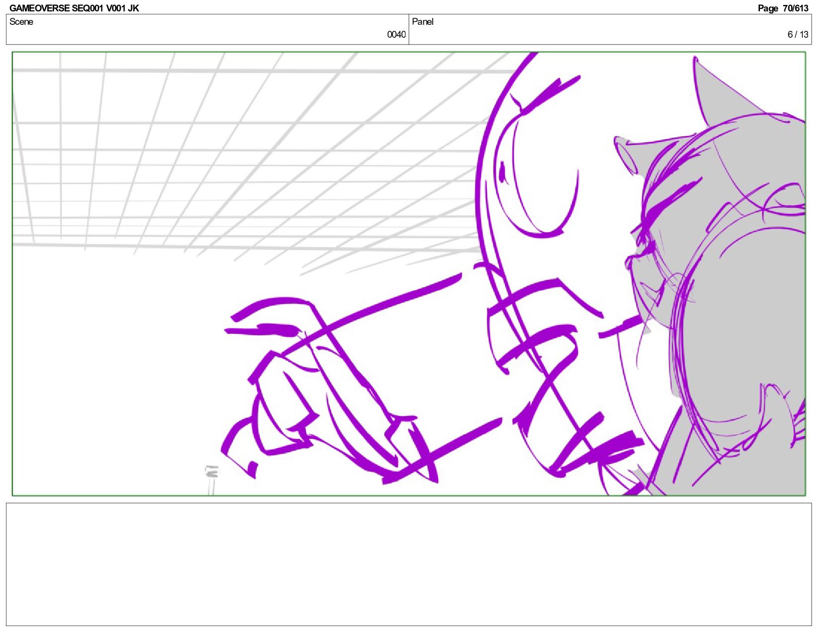Click the Page 70/613 indicator

783,8
